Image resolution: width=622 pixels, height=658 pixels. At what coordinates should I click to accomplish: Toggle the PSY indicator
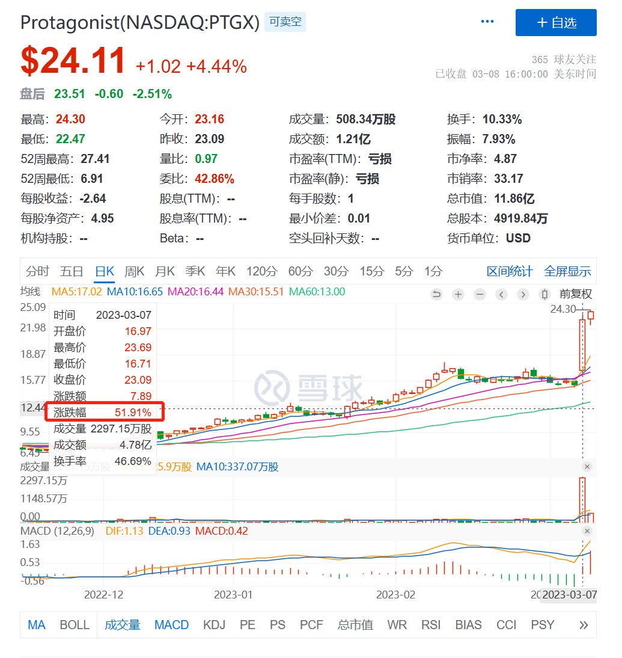[x=542, y=625]
